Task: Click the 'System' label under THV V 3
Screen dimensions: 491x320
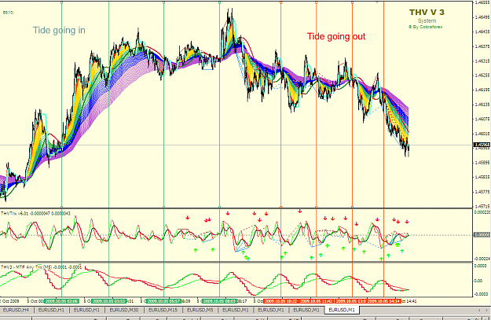Action: (x=427, y=20)
